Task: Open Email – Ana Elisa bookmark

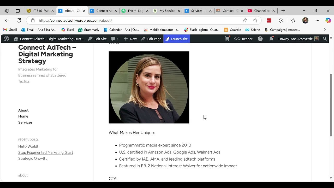Action: (x=39, y=30)
